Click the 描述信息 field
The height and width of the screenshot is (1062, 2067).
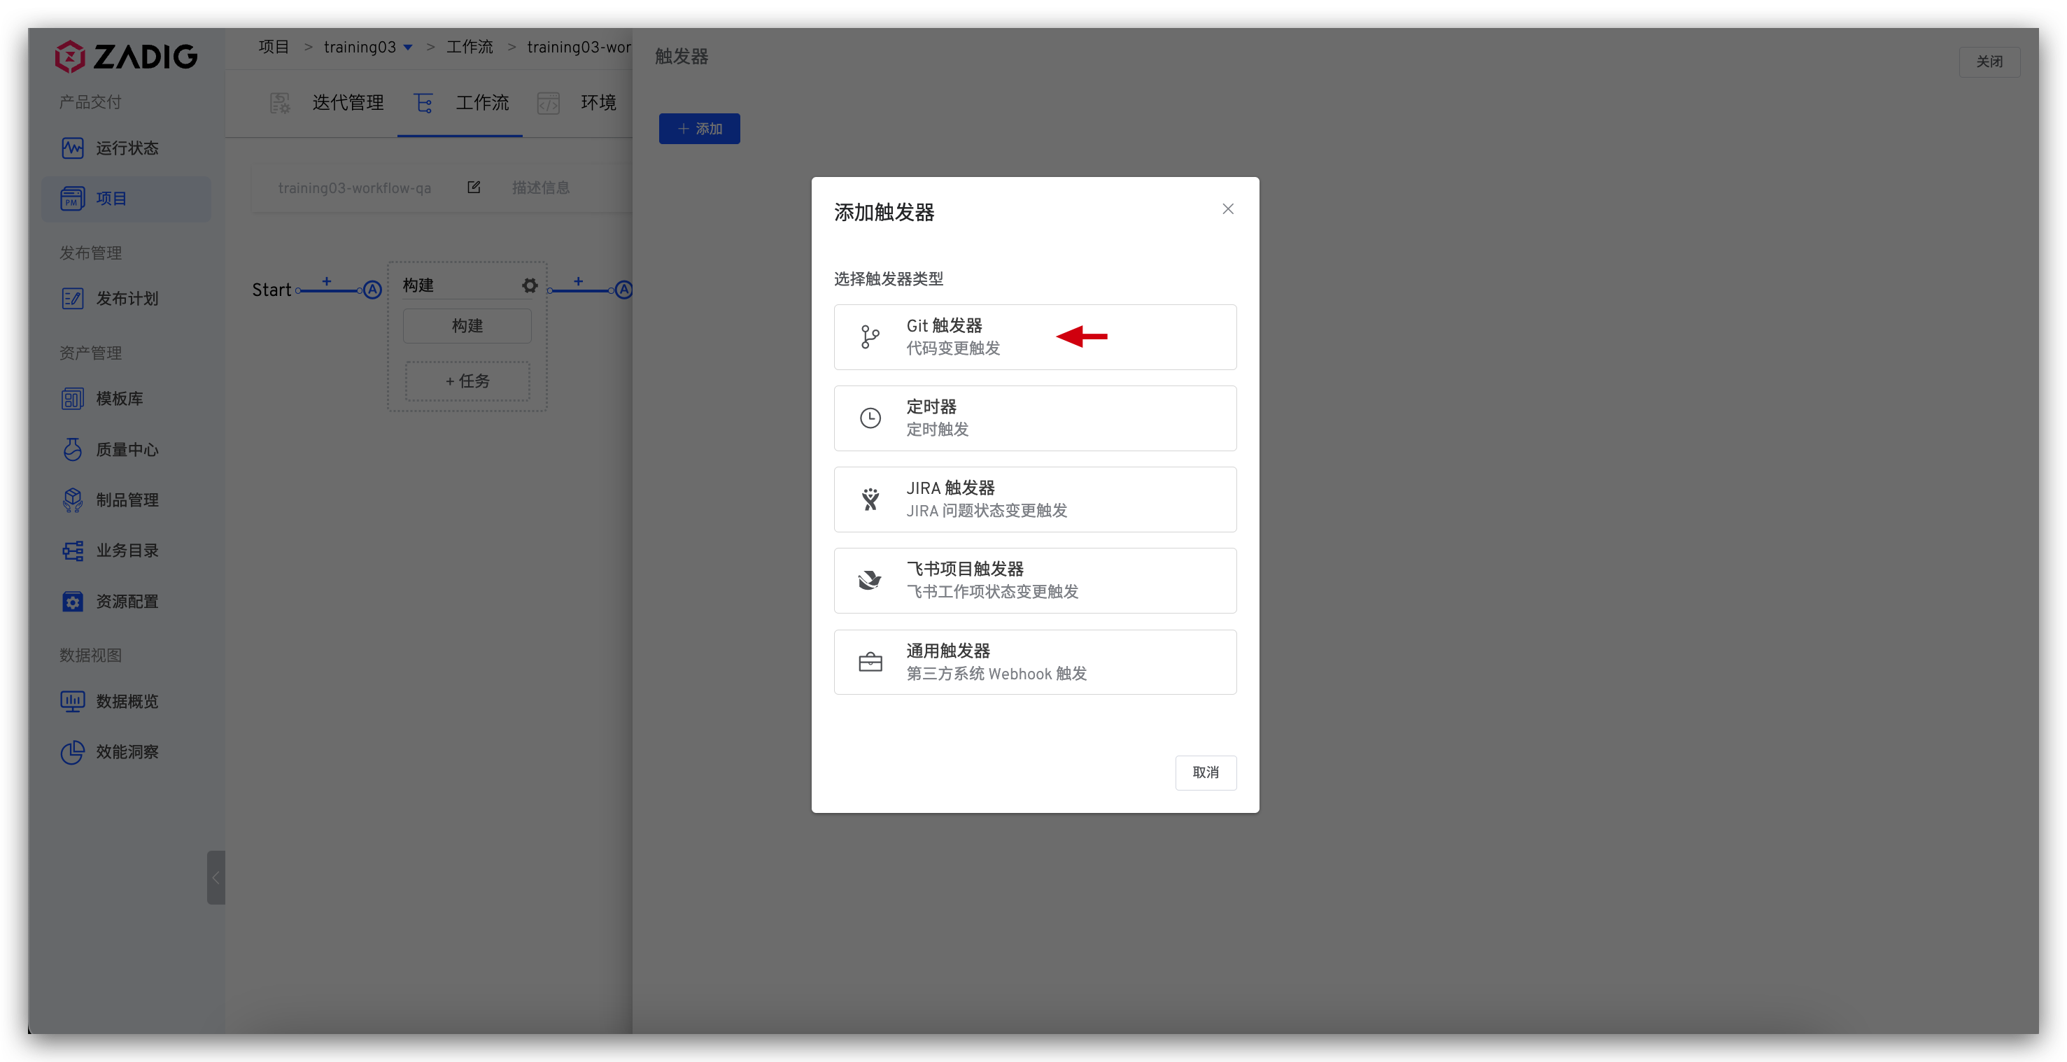540,187
